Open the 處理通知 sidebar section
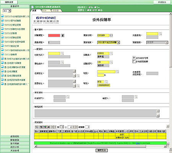Image resolution: width=172 pixels, height=153 pixels. coord(15,137)
